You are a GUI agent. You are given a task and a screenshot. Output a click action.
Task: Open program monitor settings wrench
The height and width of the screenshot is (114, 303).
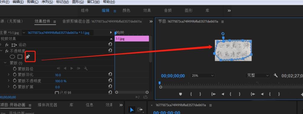point(276,75)
